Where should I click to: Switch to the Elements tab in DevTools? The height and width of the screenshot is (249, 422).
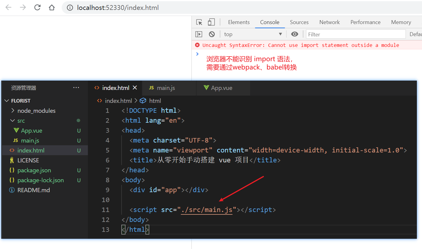239,22
